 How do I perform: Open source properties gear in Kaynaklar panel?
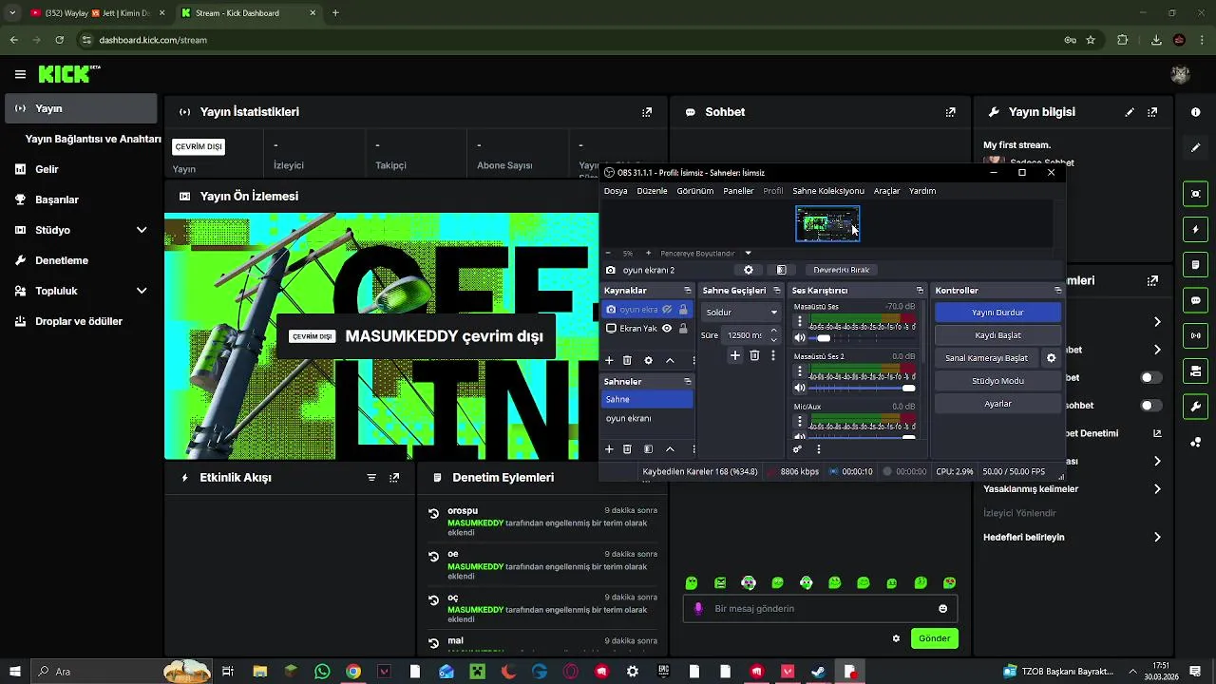(x=649, y=360)
